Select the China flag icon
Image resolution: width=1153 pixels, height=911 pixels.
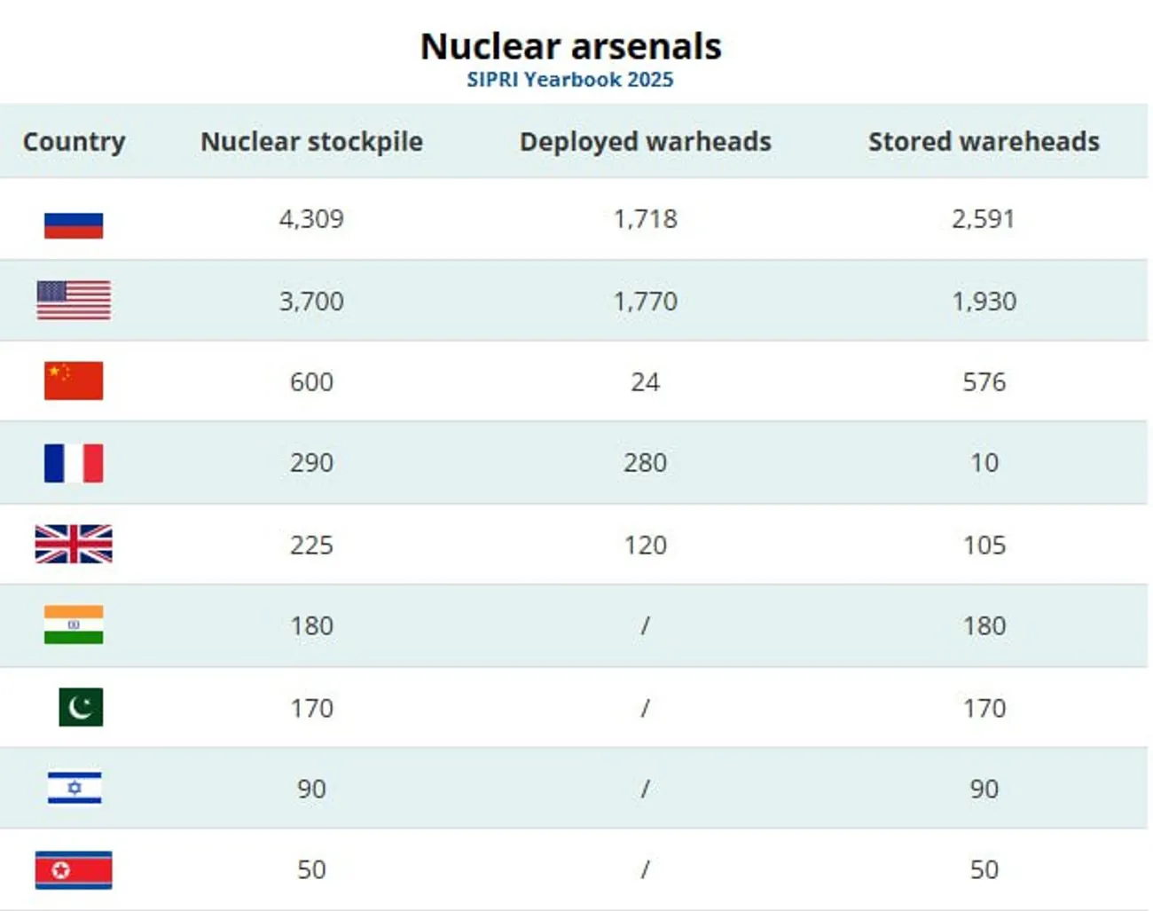point(74,381)
